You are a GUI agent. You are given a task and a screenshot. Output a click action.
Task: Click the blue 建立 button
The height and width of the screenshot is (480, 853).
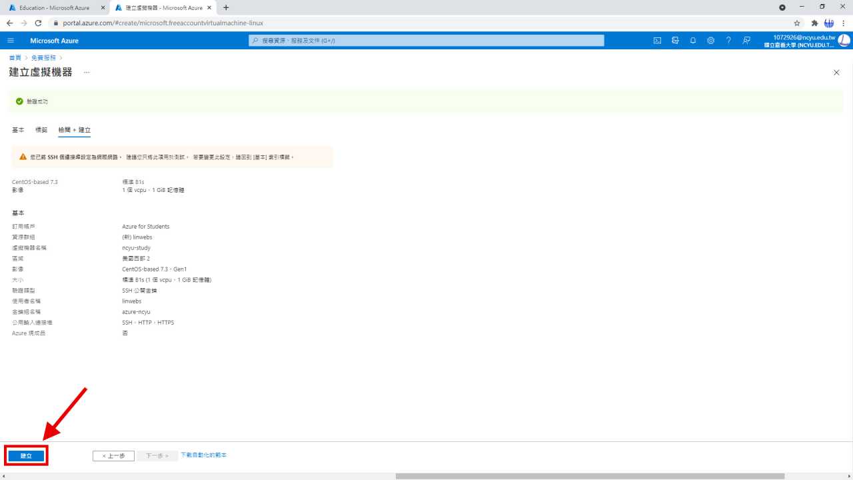click(x=26, y=456)
